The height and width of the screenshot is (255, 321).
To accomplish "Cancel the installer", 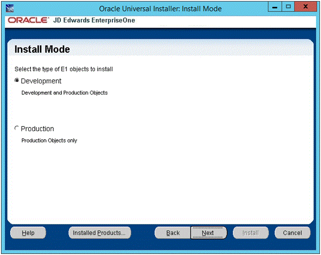I will pyautogui.click(x=292, y=233).
